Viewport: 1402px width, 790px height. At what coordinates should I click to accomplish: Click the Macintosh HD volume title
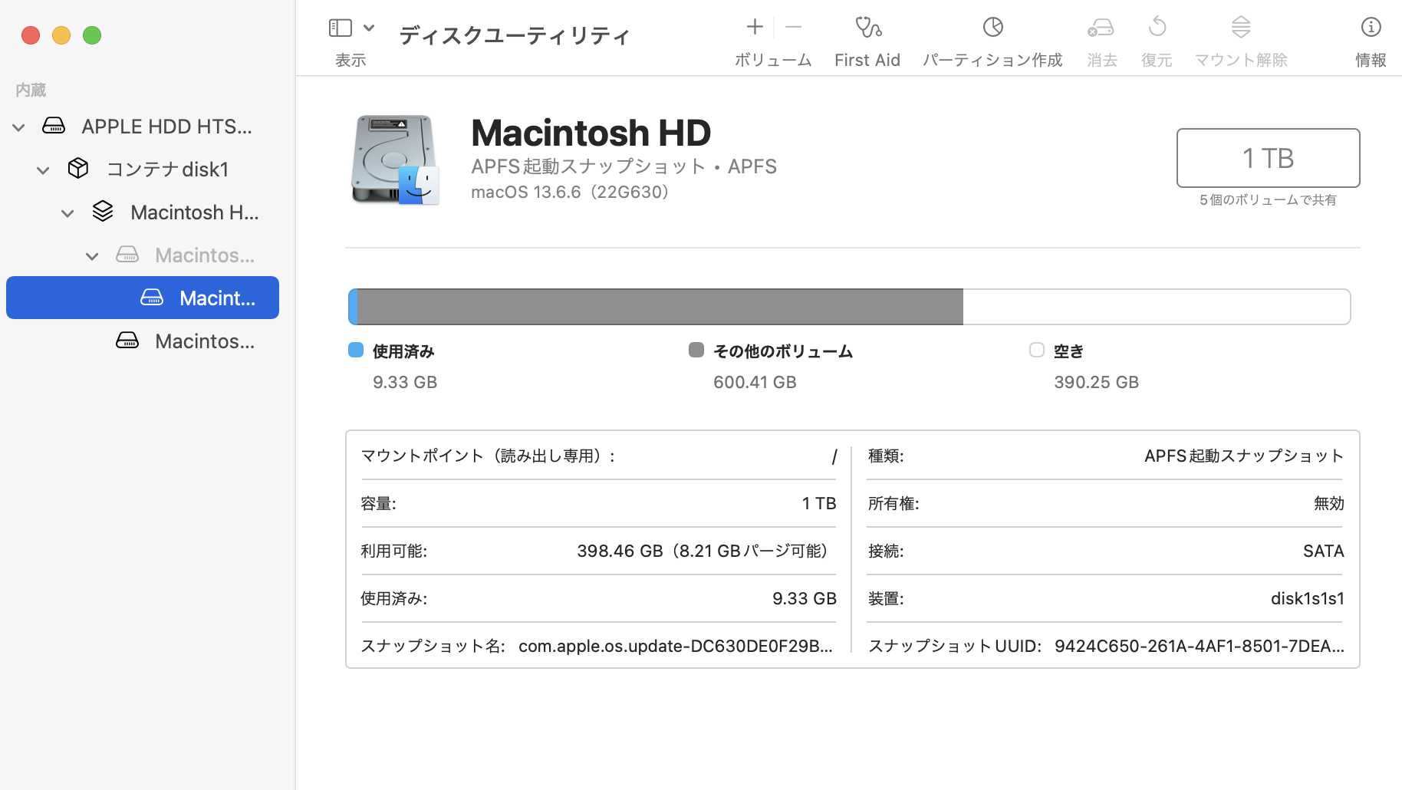tap(591, 133)
